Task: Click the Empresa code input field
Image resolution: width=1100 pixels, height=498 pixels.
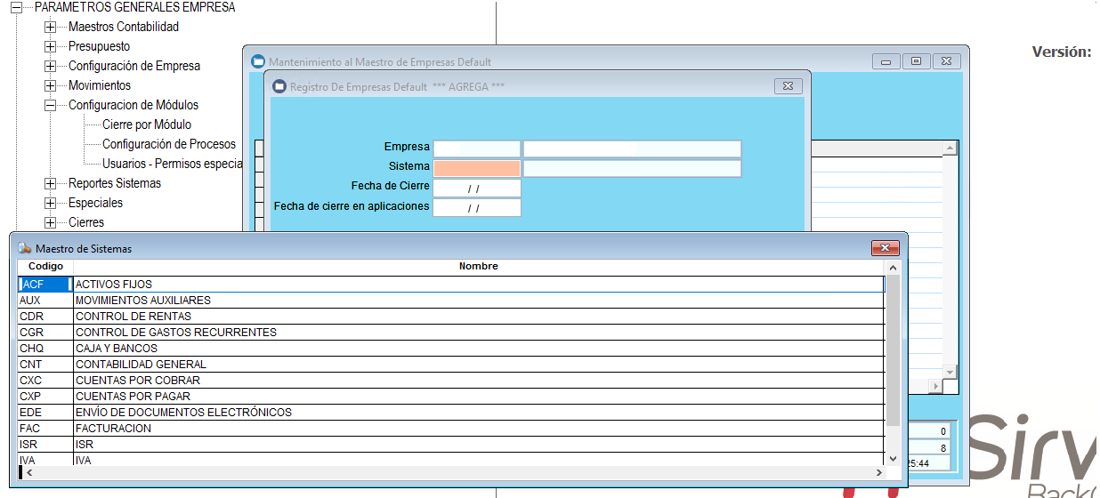Action: click(x=476, y=149)
